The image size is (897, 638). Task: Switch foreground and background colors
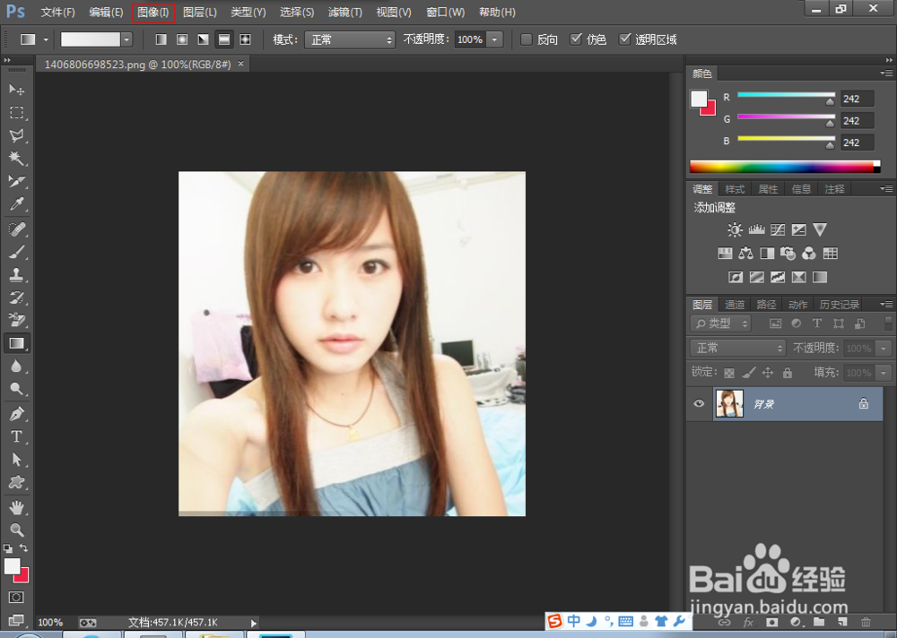pyautogui.click(x=24, y=547)
